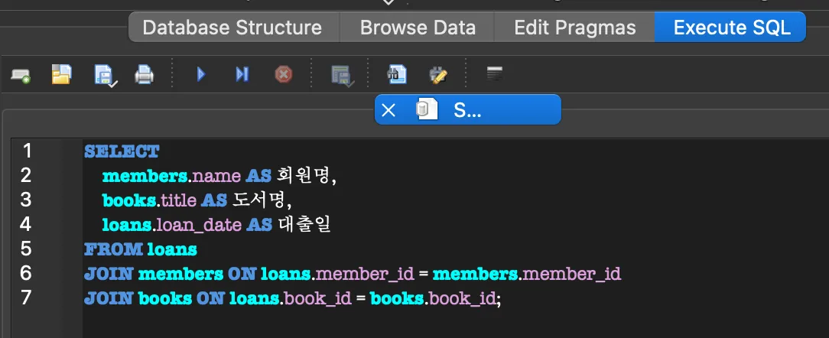The width and height of the screenshot is (829, 338).
Task: Click line number 4 in gutter
Action: tap(26, 224)
